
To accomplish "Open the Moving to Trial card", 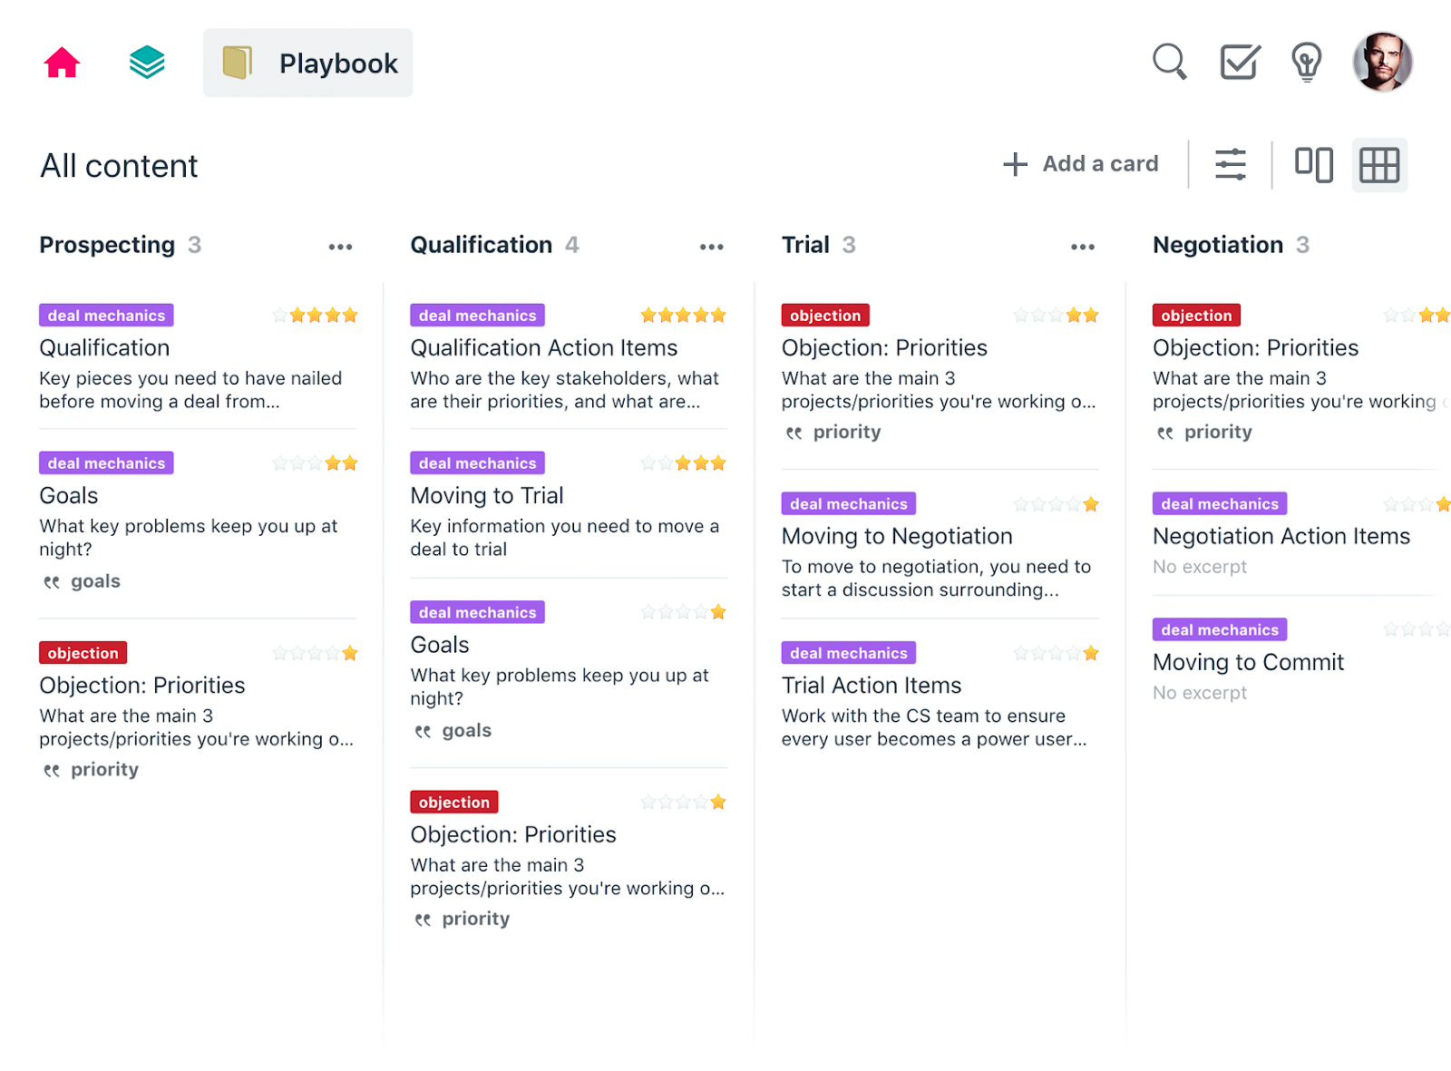I will [487, 496].
